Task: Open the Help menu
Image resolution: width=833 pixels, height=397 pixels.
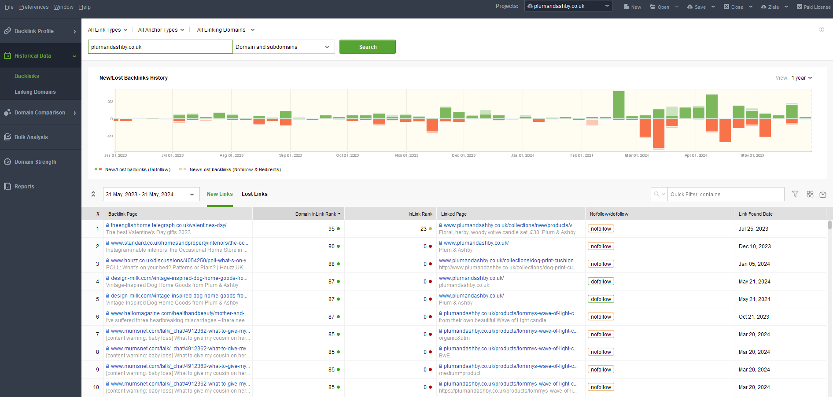Action: [x=85, y=7]
